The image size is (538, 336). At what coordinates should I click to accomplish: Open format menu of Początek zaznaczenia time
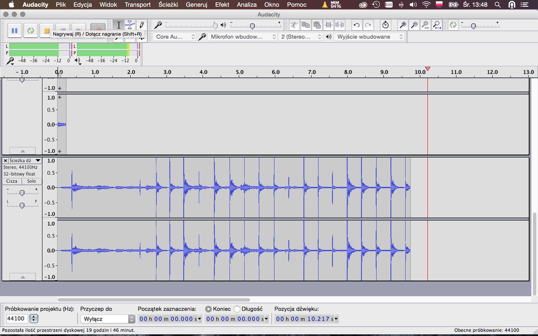click(x=200, y=319)
